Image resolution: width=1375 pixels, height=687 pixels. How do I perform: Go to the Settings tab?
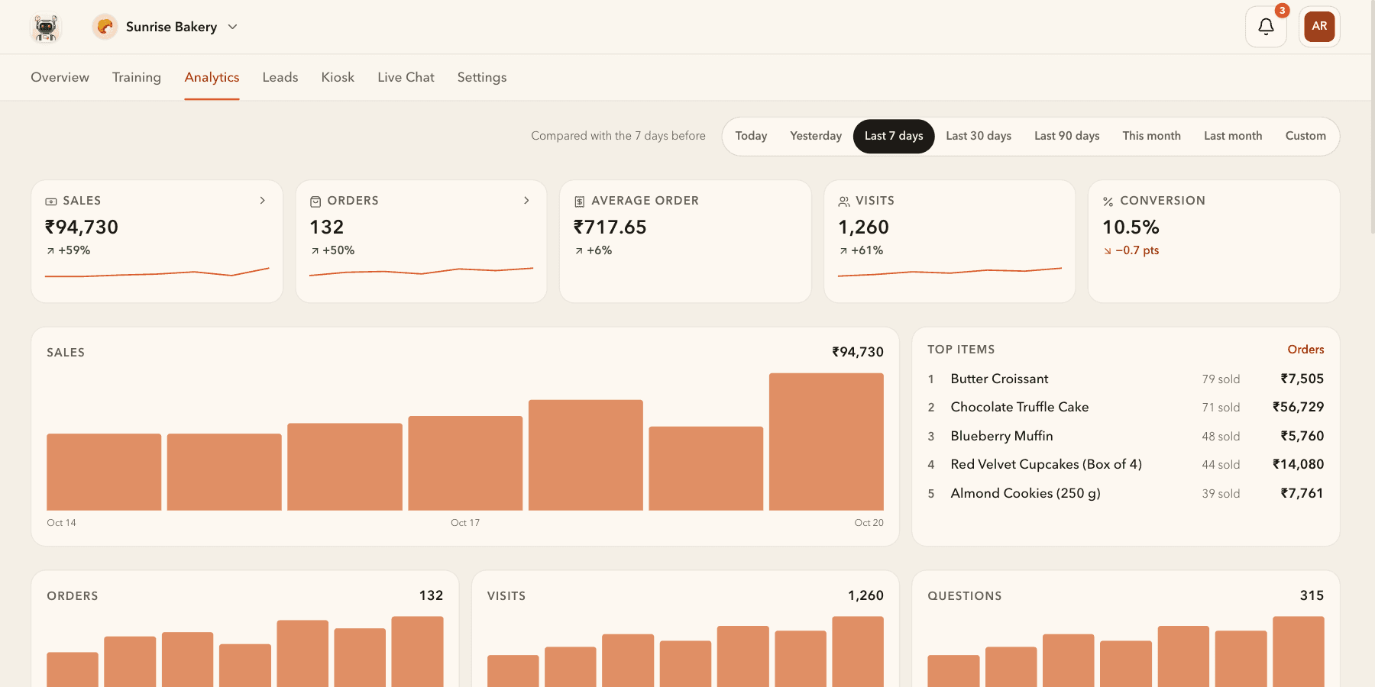point(482,77)
